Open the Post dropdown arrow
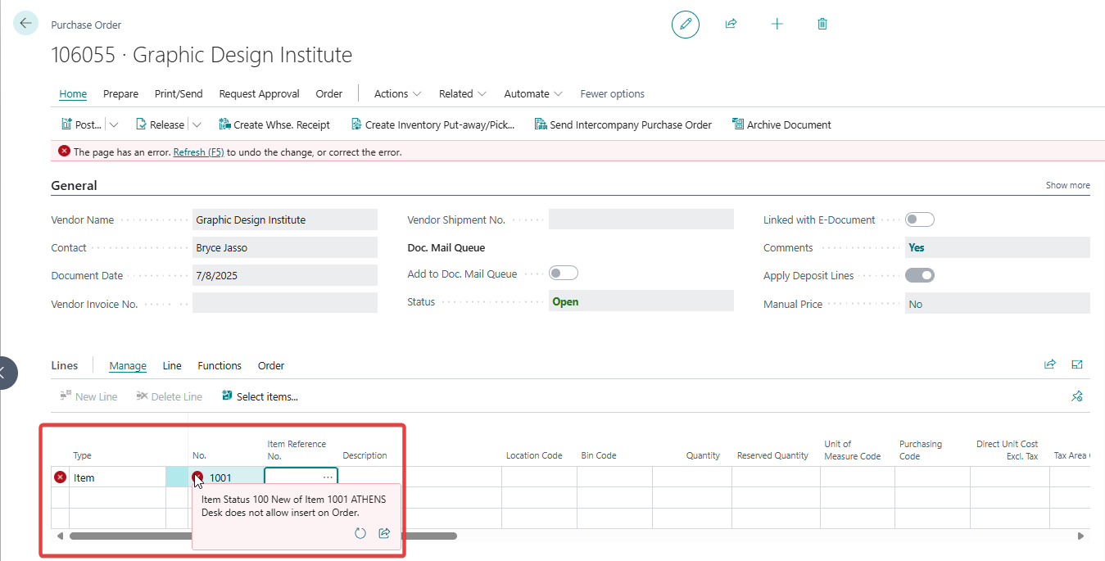 pyautogui.click(x=114, y=124)
